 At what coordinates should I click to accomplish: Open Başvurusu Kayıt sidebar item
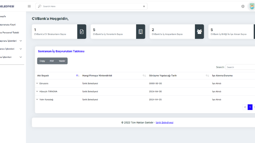8,25
